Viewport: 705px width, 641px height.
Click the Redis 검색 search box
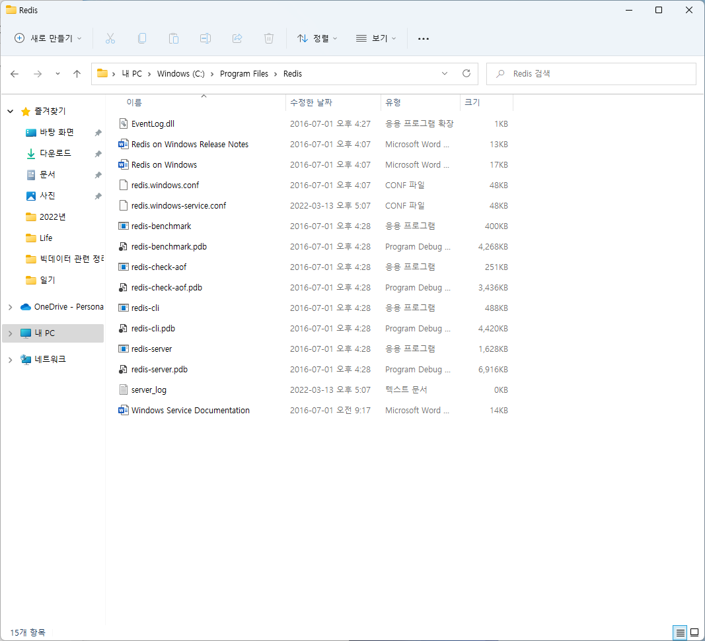click(x=591, y=74)
